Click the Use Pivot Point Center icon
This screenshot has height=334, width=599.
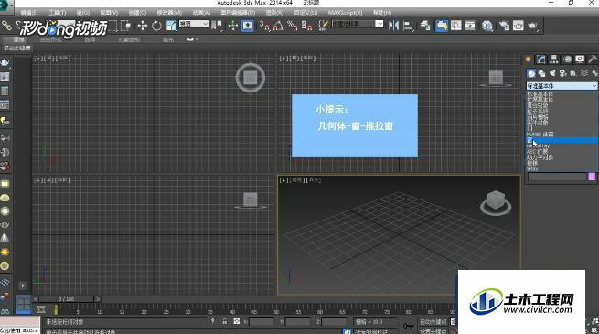tap(217, 26)
